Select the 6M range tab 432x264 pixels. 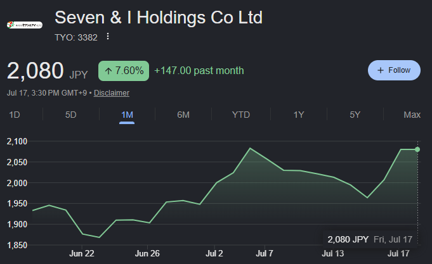tap(183, 115)
